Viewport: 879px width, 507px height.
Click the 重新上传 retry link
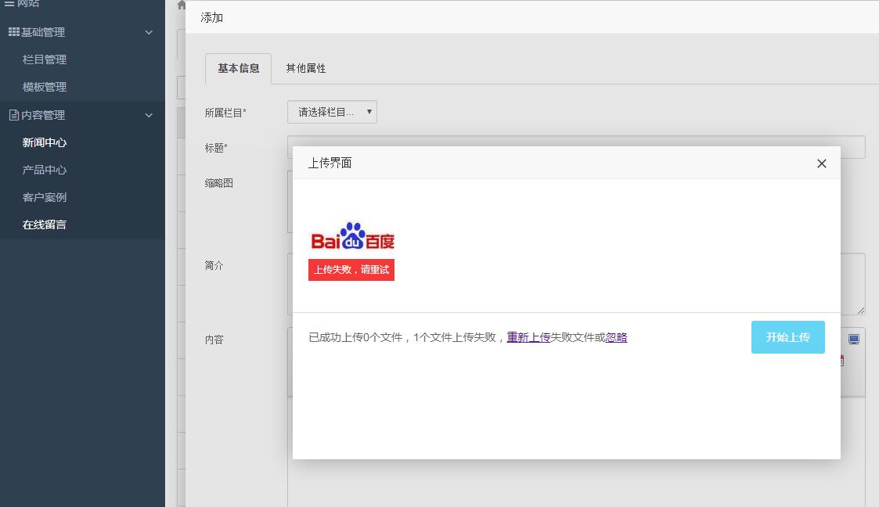(528, 337)
